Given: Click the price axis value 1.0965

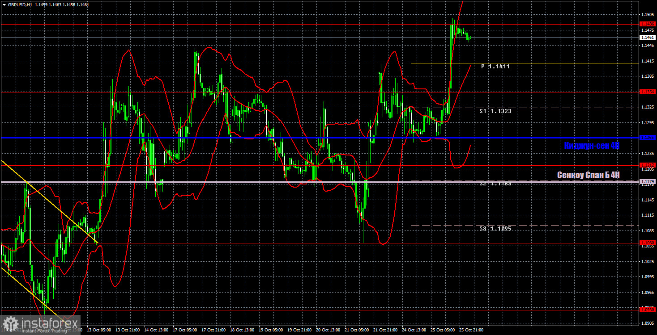Looking at the screenshot, I should (x=648, y=292).
